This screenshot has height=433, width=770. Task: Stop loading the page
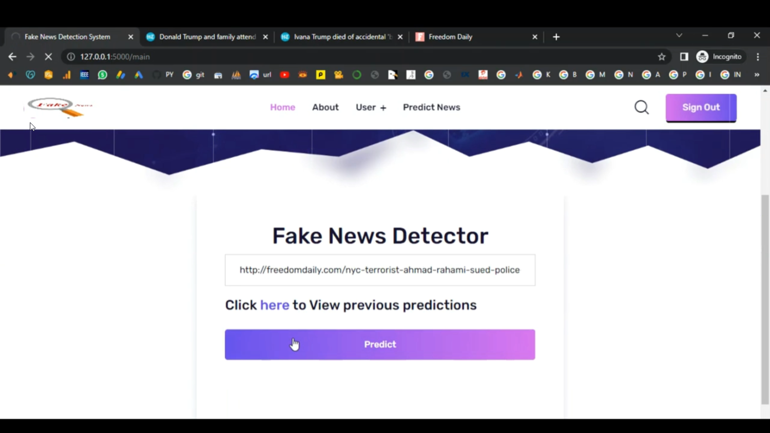tap(48, 57)
